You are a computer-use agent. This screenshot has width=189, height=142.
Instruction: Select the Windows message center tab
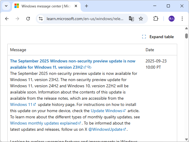44,6
